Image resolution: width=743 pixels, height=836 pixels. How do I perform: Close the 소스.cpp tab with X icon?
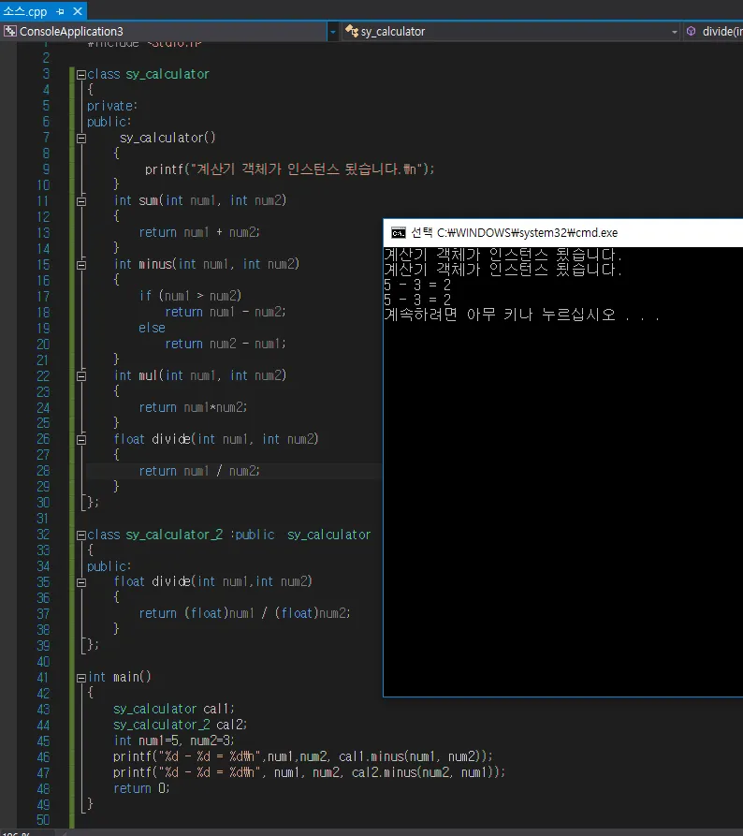(78, 11)
